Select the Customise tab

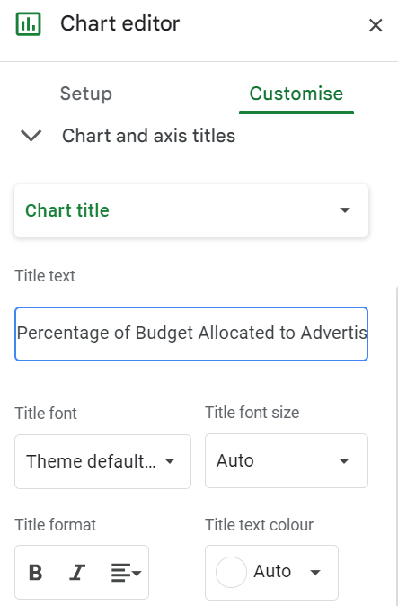tap(296, 94)
